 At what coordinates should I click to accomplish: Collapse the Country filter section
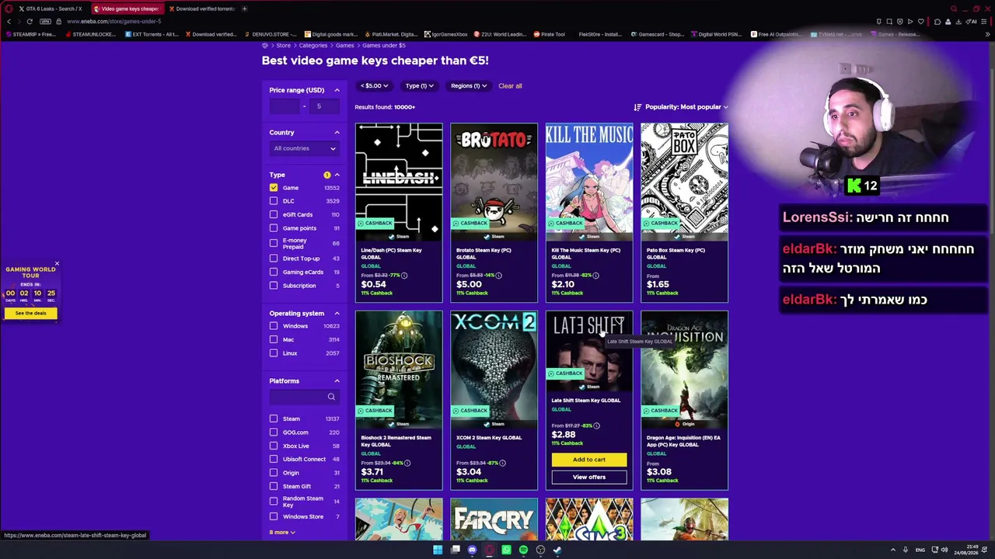[337, 133]
